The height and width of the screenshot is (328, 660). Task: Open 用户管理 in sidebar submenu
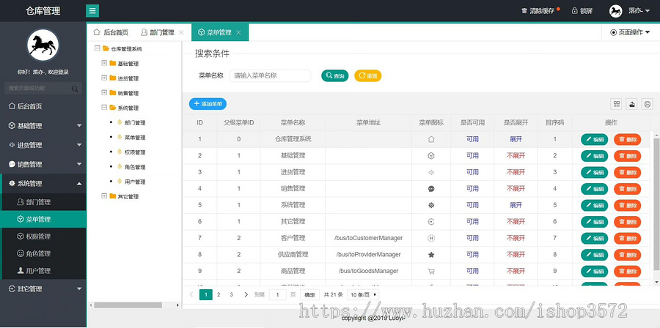pos(43,271)
